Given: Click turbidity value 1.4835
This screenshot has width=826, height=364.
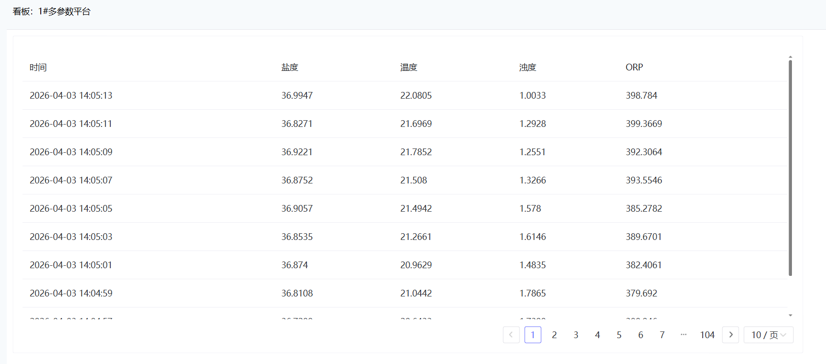Looking at the screenshot, I should pyautogui.click(x=532, y=265).
